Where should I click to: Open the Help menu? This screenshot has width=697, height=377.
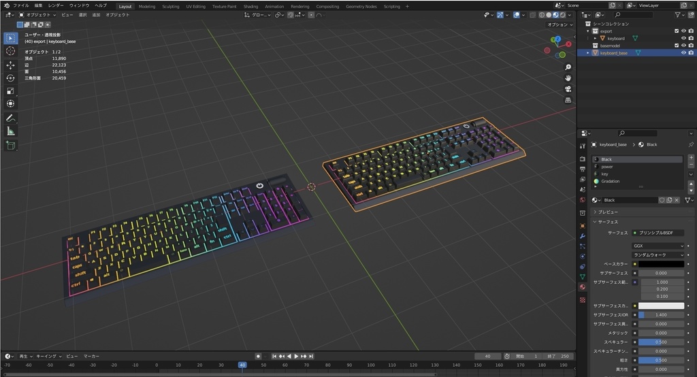click(101, 5)
